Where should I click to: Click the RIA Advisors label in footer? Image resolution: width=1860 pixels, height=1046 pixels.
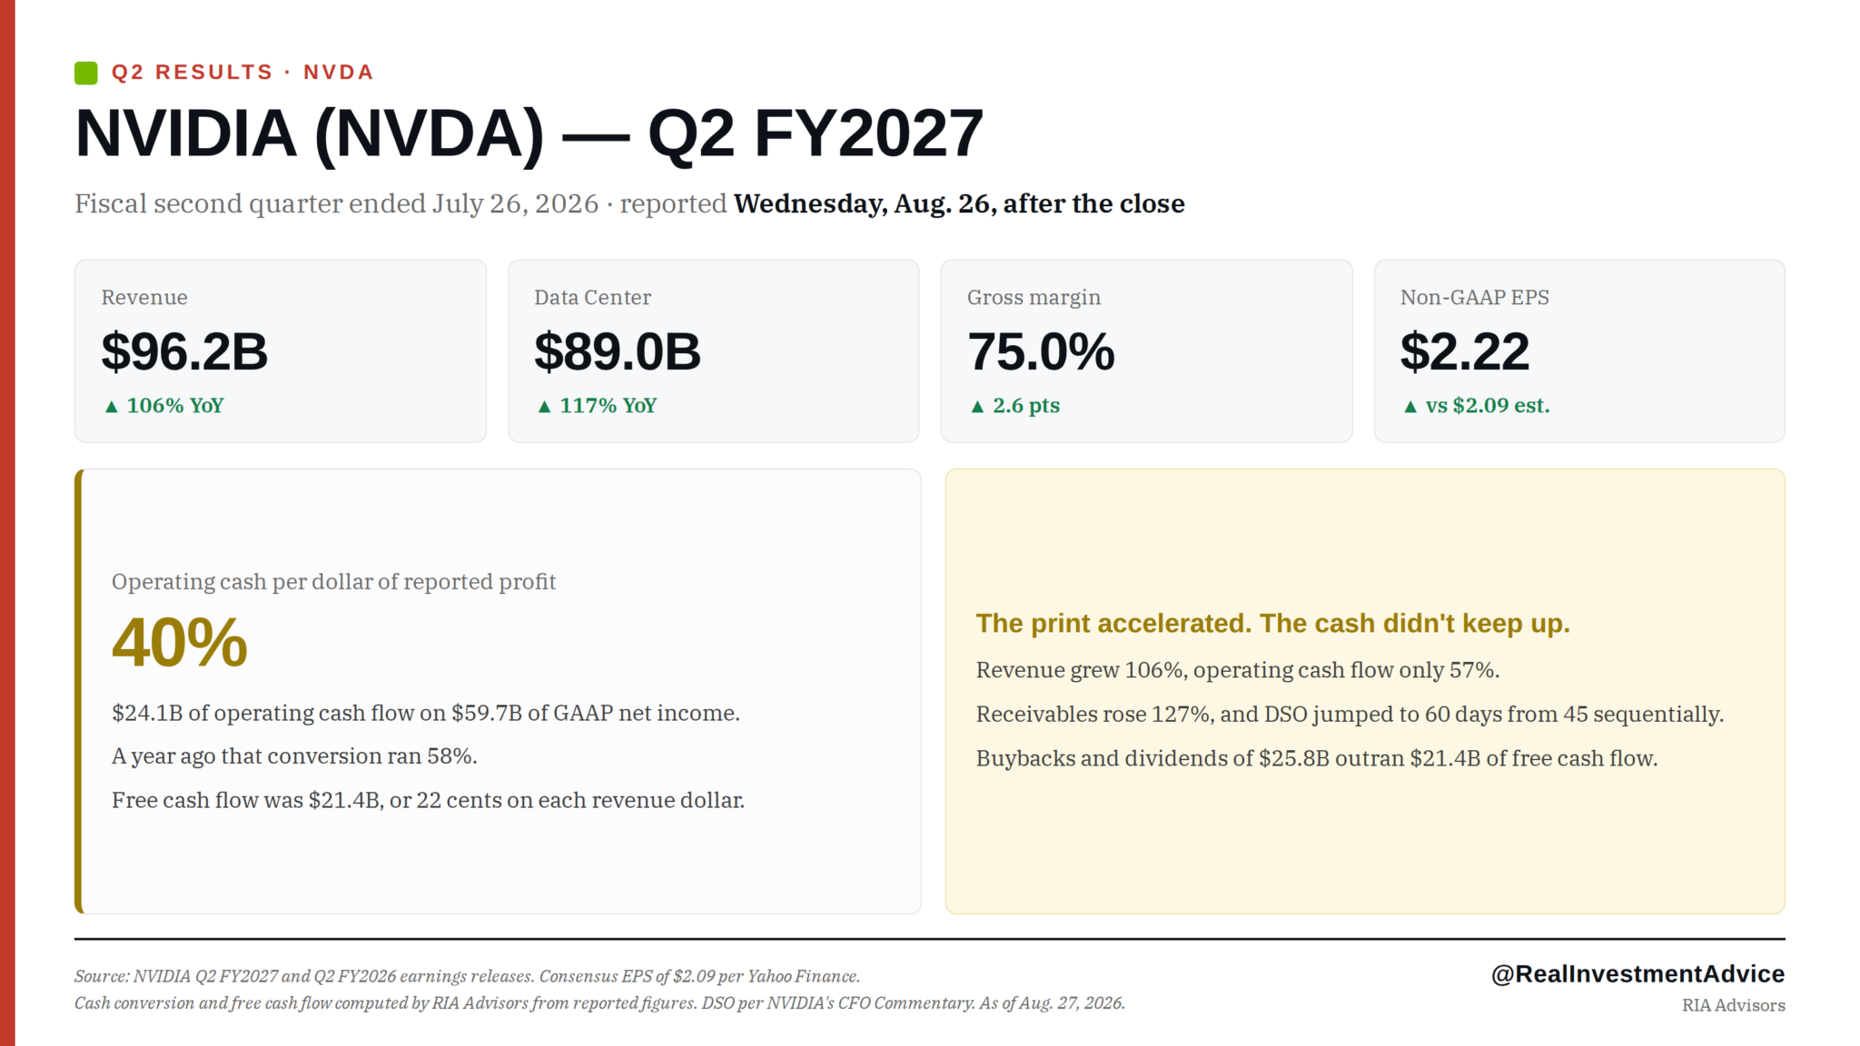tap(1733, 1005)
